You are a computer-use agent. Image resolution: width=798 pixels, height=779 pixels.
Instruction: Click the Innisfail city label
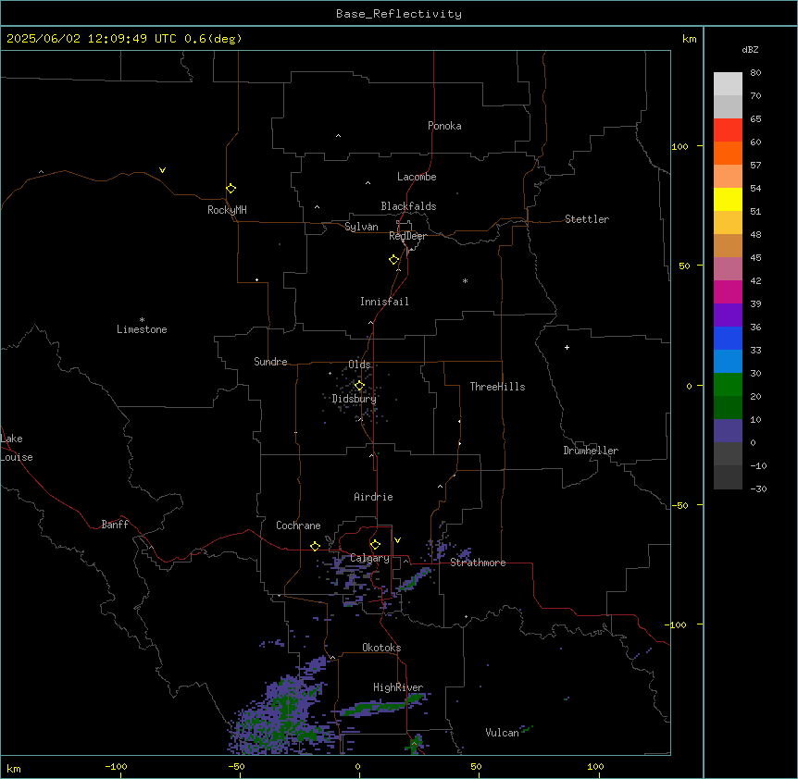(384, 302)
